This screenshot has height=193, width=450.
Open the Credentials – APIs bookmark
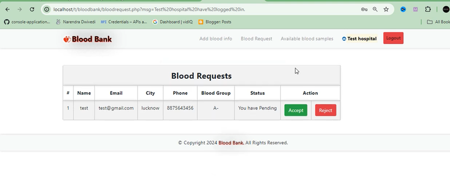[x=124, y=22]
